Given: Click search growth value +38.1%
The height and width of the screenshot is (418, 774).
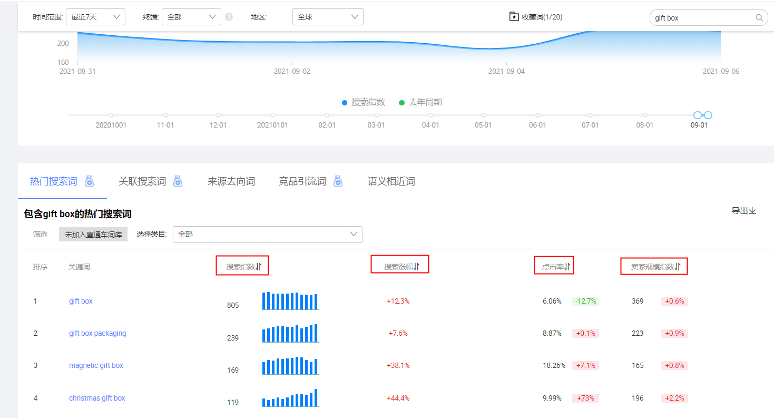Looking at the screenshot, I should click(x=398, y=365).
